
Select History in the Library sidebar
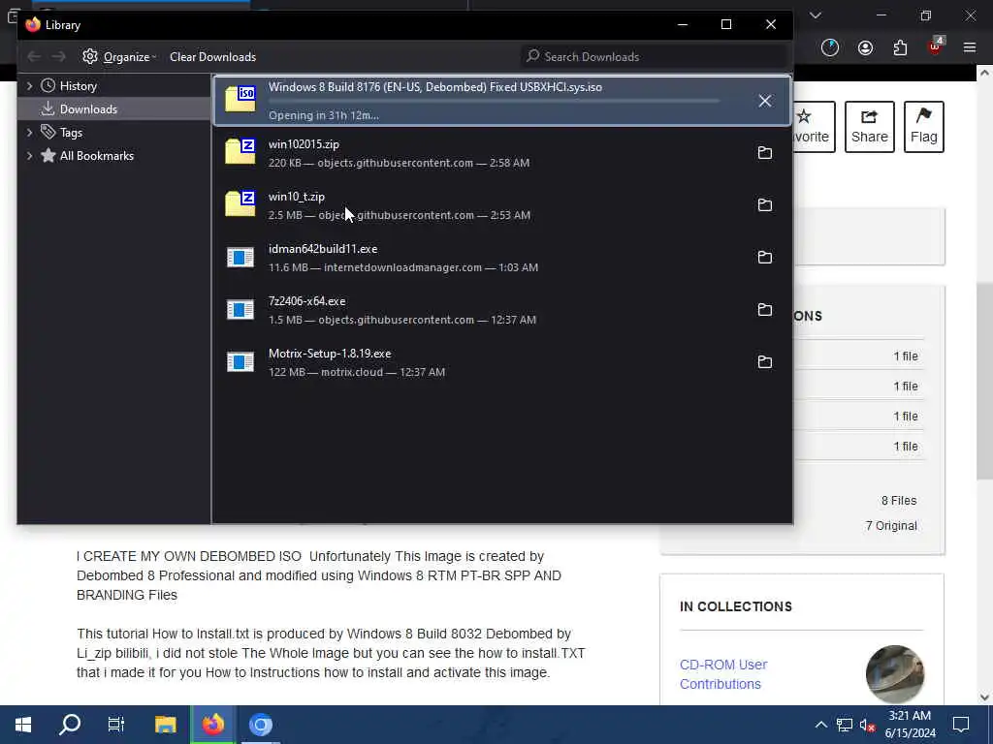(x=78, y=86)
